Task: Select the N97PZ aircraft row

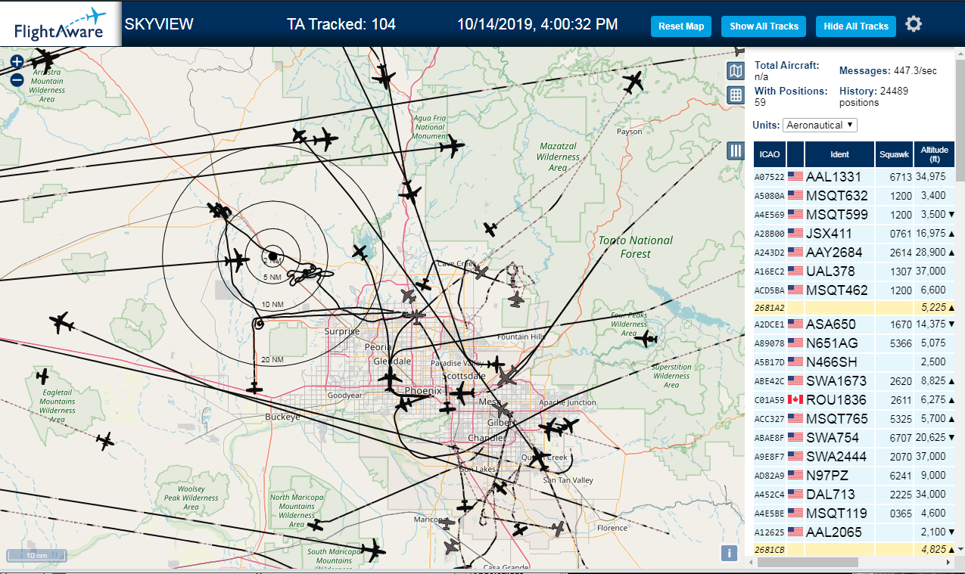Action: pos(854,475)
